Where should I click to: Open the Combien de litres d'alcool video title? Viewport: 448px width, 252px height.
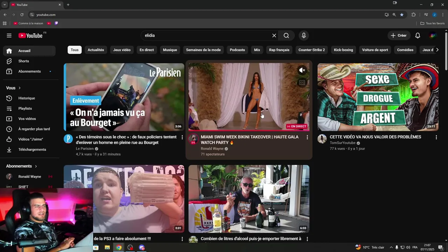(x=251, y=239)
